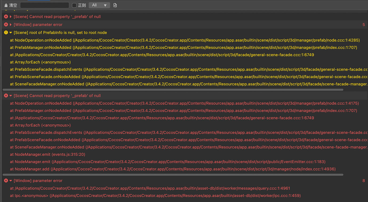This screenshot has width=368, height=202.
Task: Click the NodeManager.add index.ccc:1:4936 stack line
Action: (173, 169)
